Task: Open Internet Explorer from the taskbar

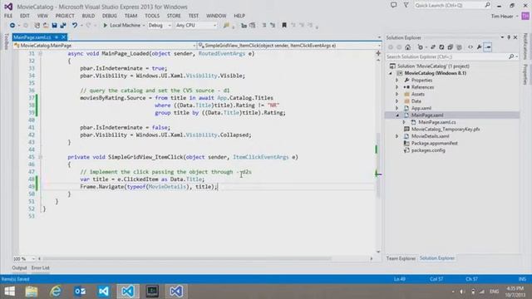Action: pyautogui.click(x=56, y=292)
